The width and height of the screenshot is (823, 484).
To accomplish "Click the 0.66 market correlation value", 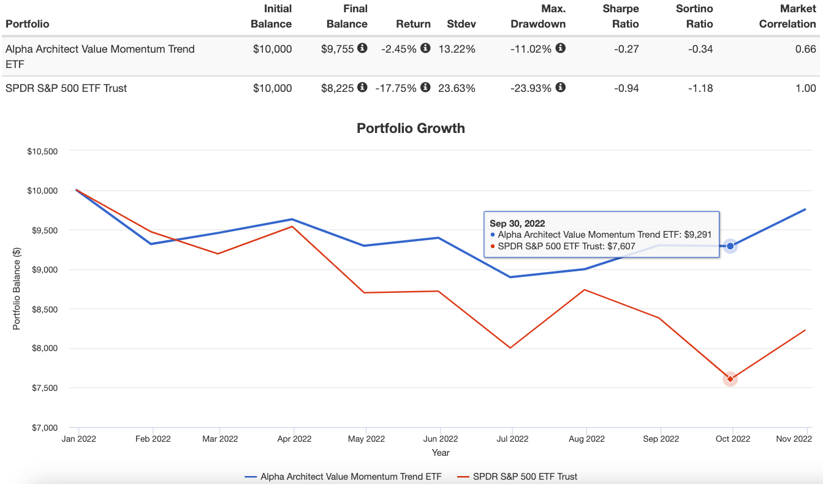I will [806, 49].
